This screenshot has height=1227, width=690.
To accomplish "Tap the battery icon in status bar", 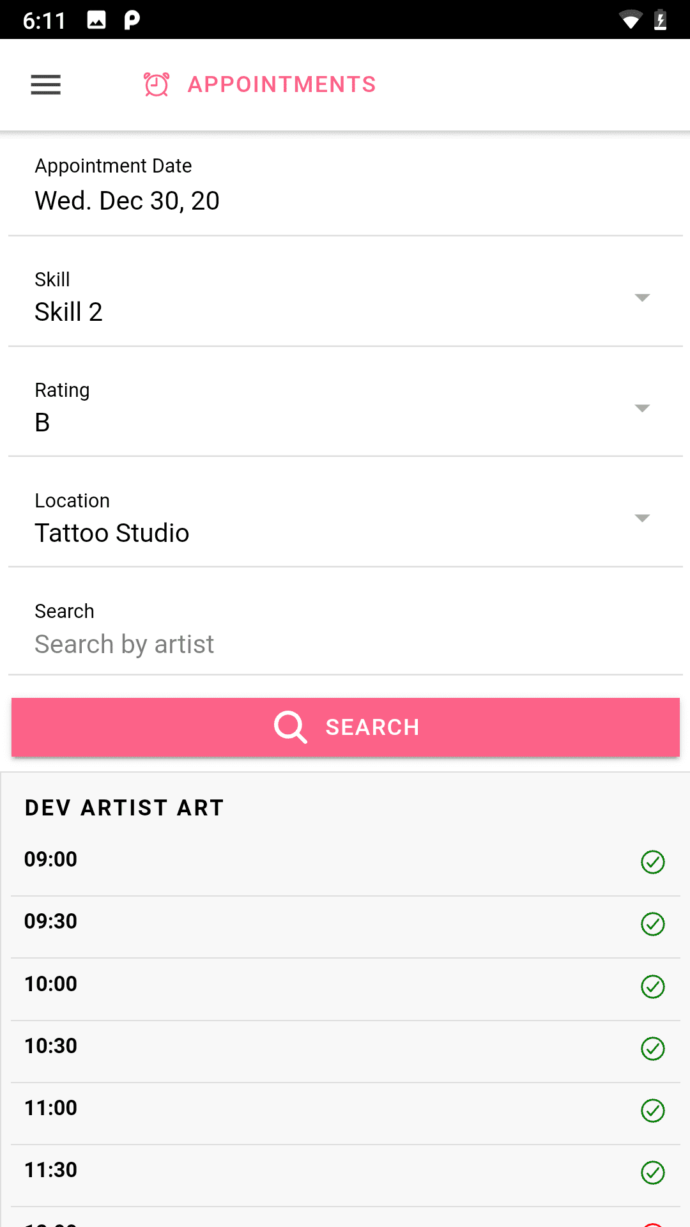I will [x=661, y=20].
